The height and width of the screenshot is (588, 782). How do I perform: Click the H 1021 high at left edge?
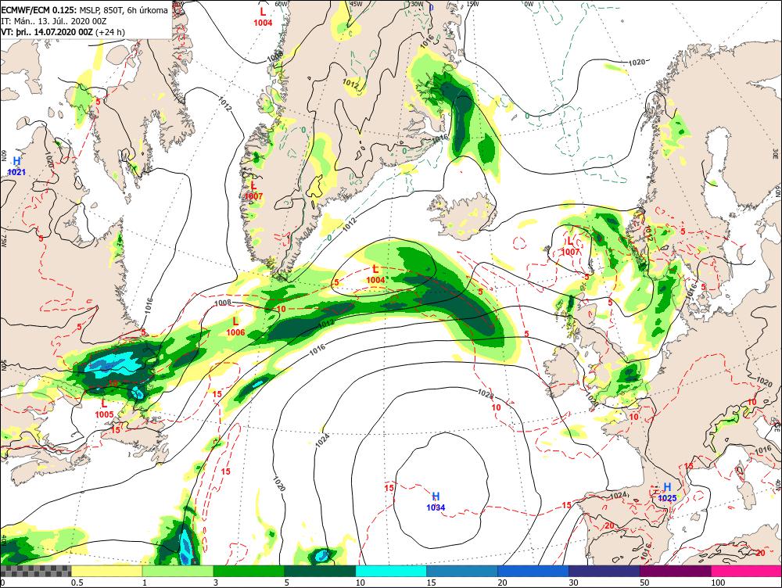coord(16,166)
